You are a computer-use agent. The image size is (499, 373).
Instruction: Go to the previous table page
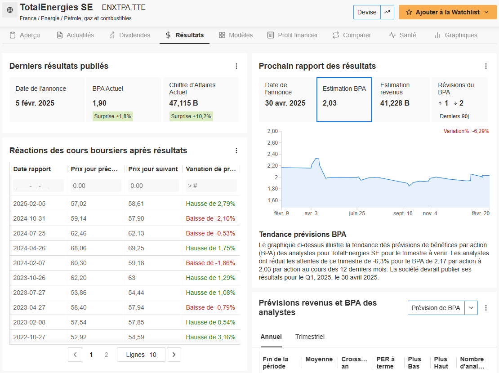click(x=75, y=355)
